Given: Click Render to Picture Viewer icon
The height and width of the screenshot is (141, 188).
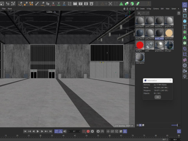Looking at the screenshot, I should [80, 4].
